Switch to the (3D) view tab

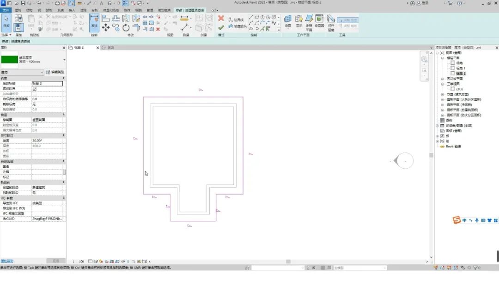coord(110,48)
